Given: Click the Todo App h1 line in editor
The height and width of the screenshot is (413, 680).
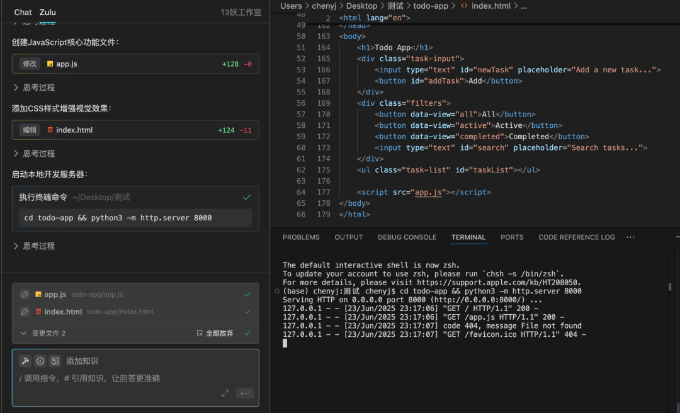Looking at the screenshot, I should point(395,48).
